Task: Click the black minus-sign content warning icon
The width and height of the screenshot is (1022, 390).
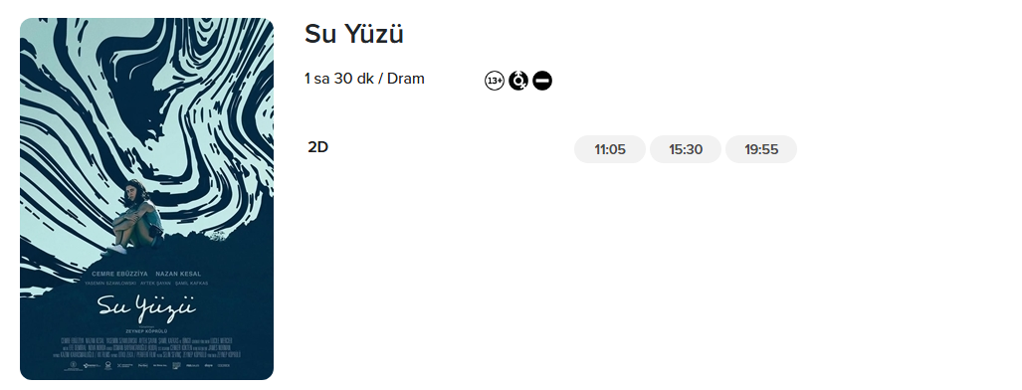Action: 542,81
